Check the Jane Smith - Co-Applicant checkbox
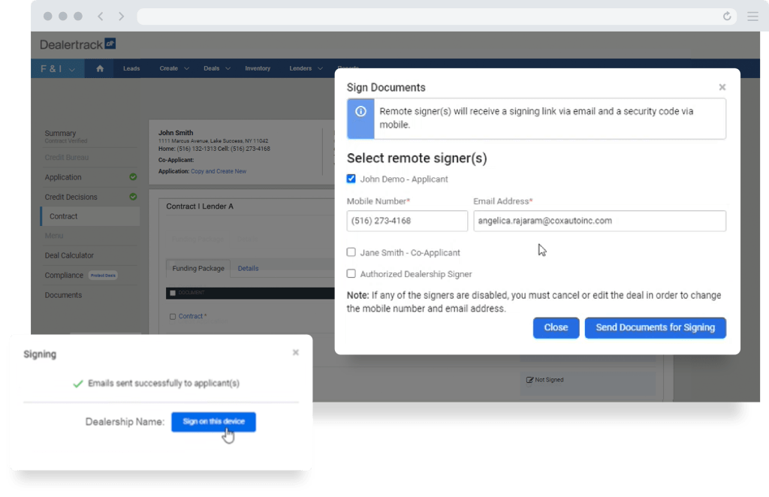Viewport: 769px width, 497px height. click(351, 252)
